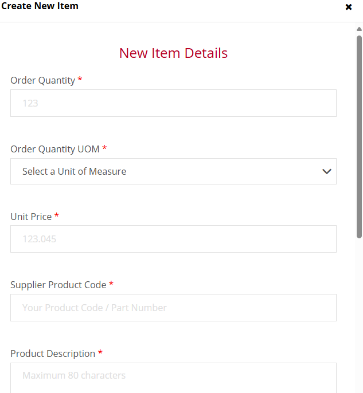
Task: Select the Unit Price label text
Action: point(31,217)
